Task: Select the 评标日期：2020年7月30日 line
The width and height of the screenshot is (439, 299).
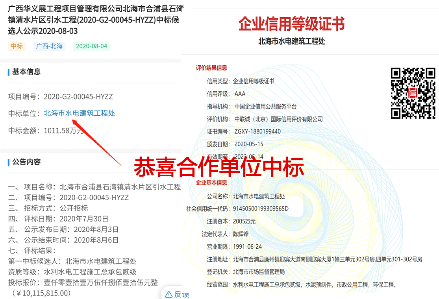Action: [58, 219]
